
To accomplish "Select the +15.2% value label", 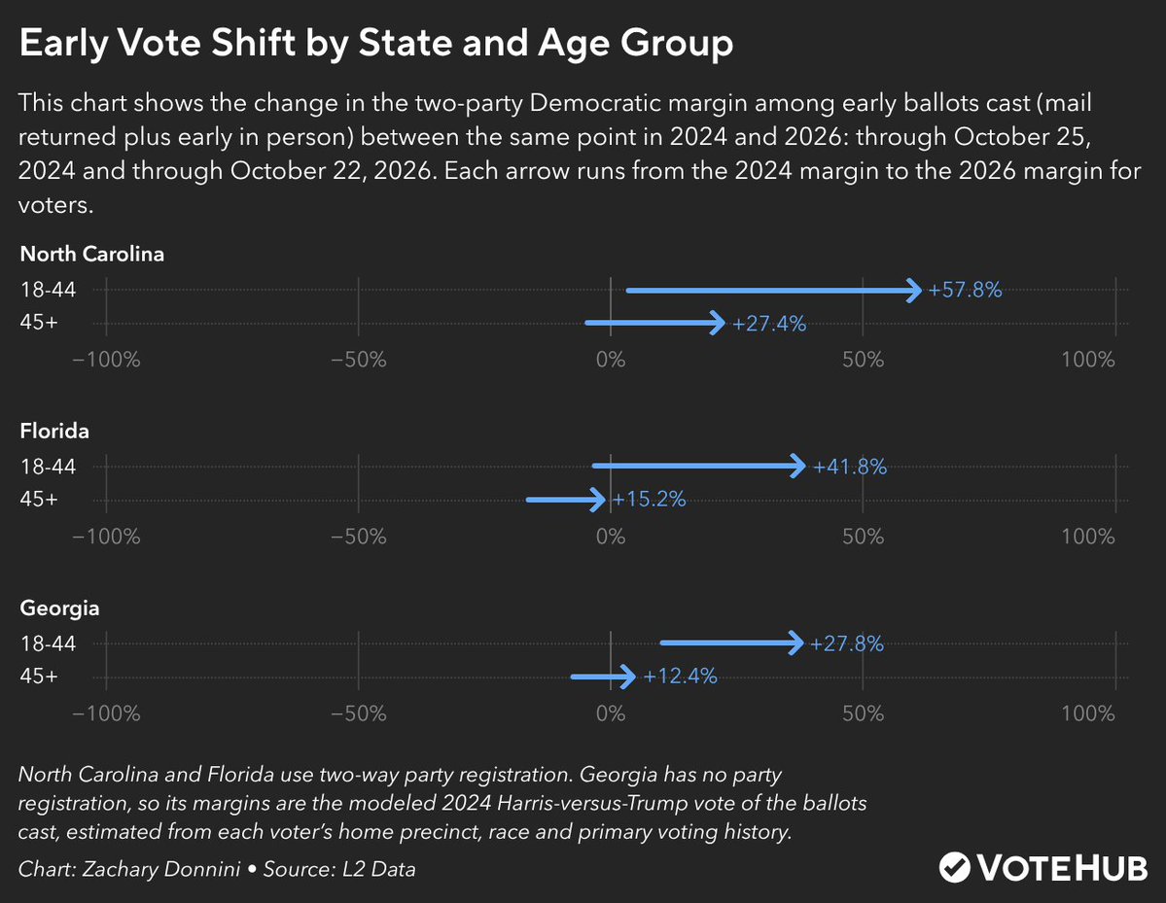I will (x=650, y=499).
